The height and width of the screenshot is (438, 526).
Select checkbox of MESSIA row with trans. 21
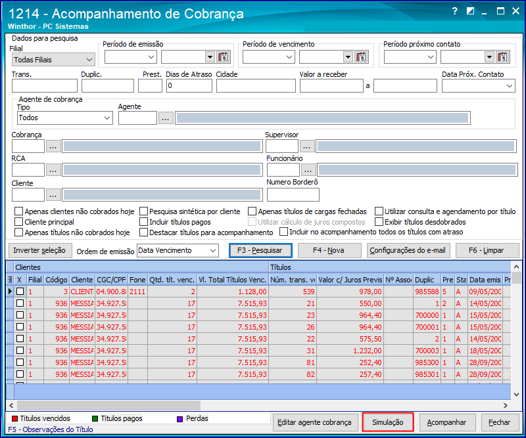(20, 303)
